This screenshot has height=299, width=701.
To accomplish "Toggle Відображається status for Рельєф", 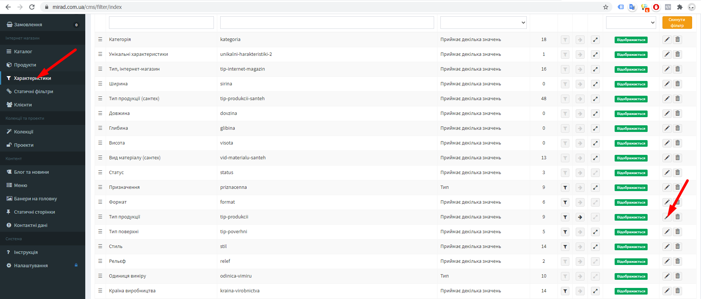I will (x=631, y=262).
